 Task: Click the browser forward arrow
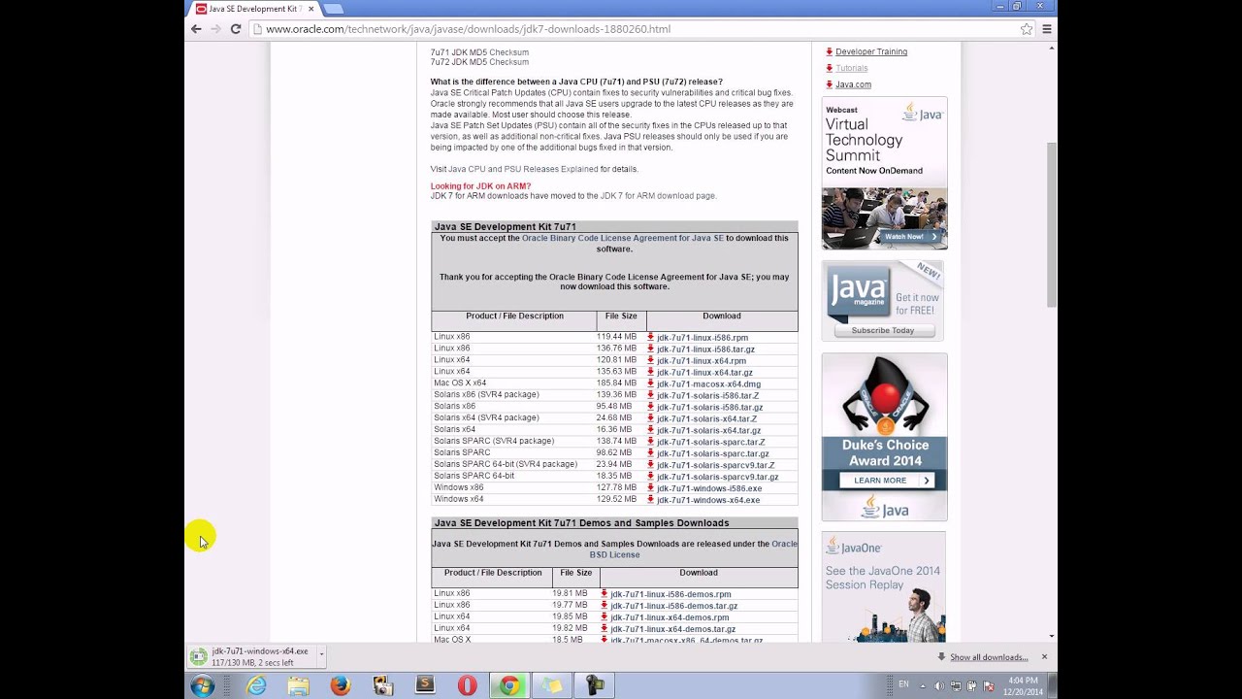click(215, 29)
